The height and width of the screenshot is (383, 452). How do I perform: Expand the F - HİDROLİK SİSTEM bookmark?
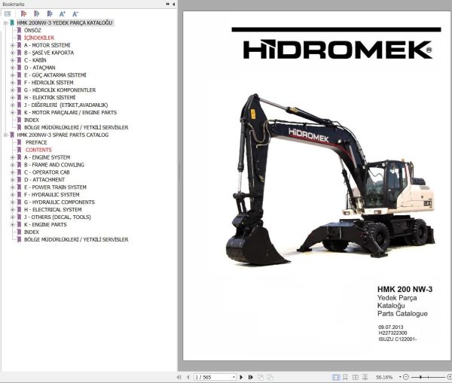pos(12,83)
